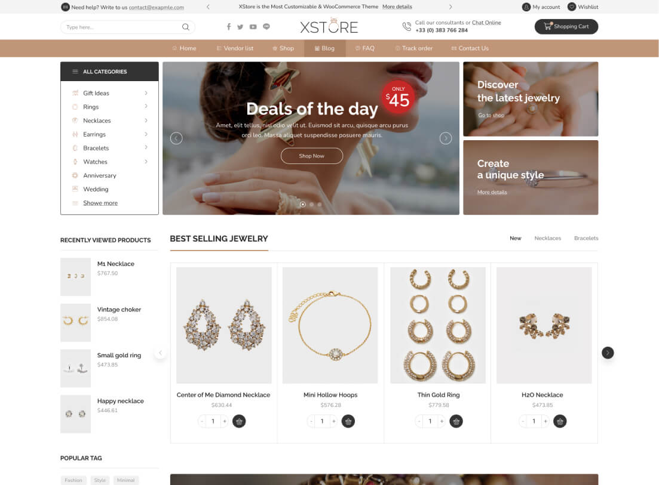Select the second hero slide dot
Viewport: 659px width, 485px height.
pyautogui.click(x=311, y=205)
